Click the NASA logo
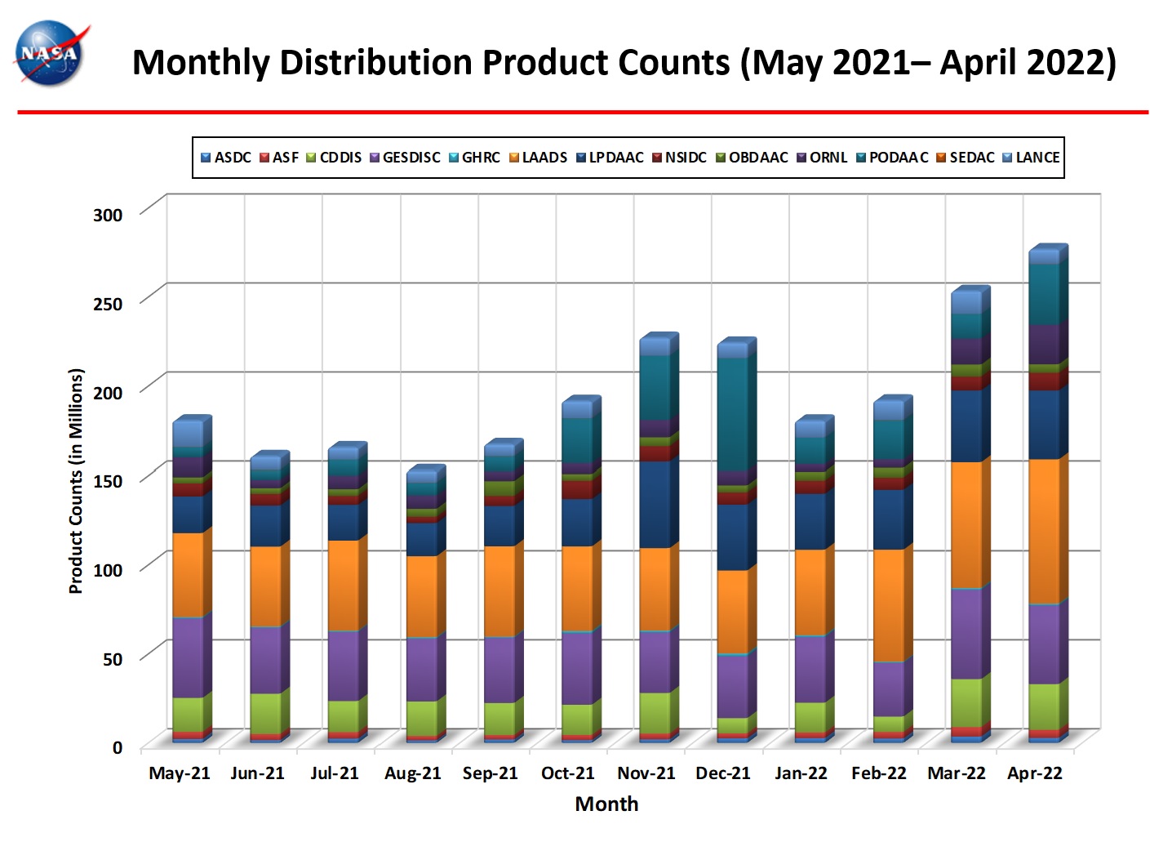Screen dimensions: 1172x842 (51, 54)
